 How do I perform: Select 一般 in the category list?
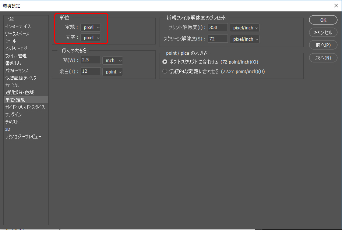[x=26, y=19]
